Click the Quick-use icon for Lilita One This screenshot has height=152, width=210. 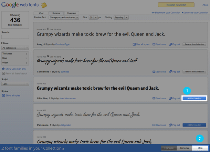pyautogui.click(x=154, y=98)
